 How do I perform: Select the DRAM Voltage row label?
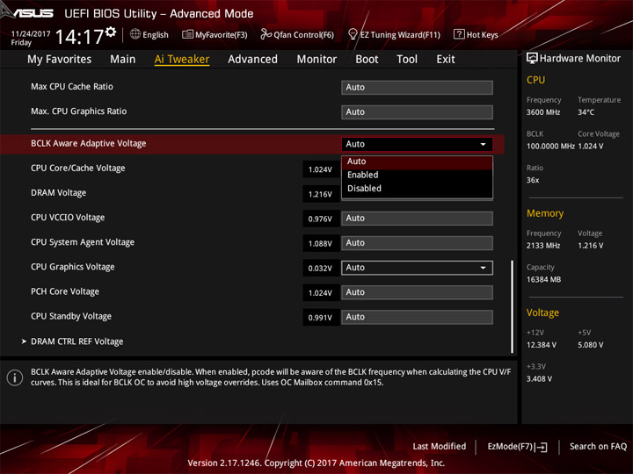click(59, 192)
